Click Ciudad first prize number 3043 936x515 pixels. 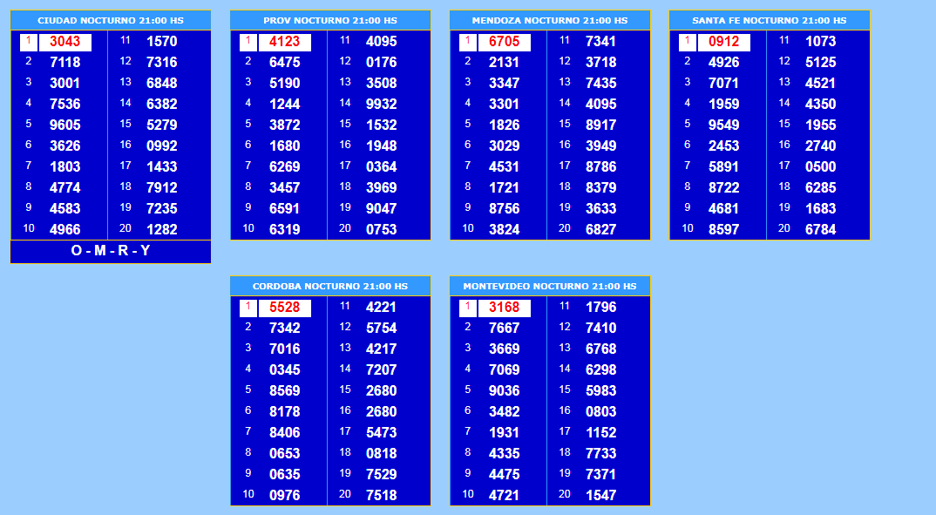65,42
